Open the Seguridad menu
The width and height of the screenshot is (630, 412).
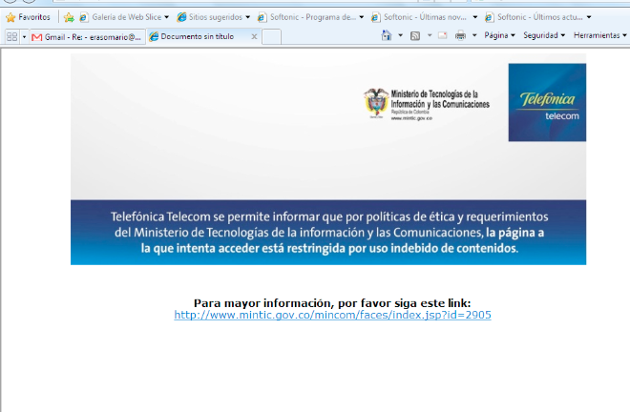544,35
